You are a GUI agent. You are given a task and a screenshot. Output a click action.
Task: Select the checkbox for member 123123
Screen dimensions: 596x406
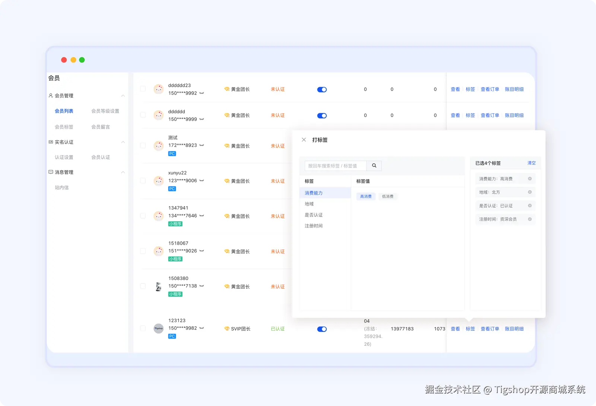[143, 328]
